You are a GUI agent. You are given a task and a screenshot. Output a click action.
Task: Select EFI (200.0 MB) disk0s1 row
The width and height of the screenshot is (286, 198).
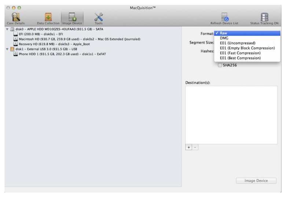click(93, 34)
